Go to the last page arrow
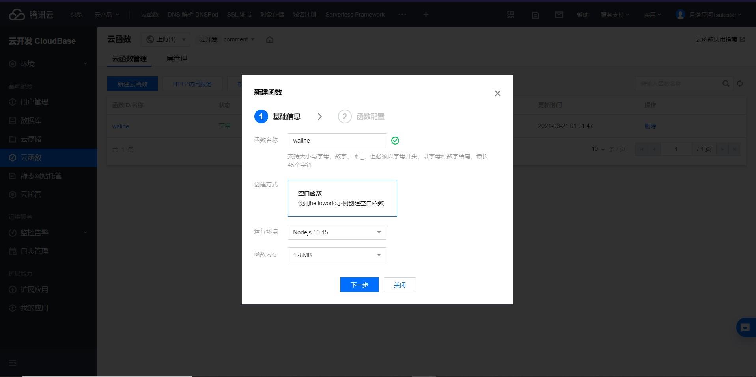 pyautogui.click(x=735, y=149)
